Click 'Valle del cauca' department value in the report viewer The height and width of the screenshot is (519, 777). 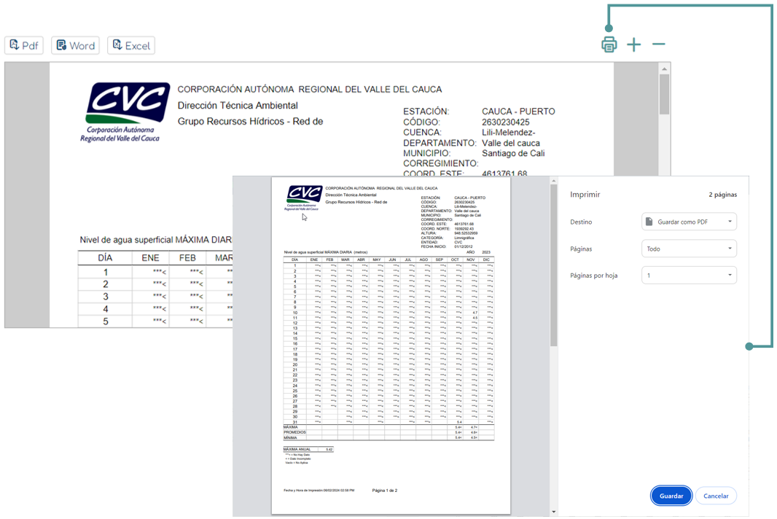pyautogui.click(x=511, y=143)
